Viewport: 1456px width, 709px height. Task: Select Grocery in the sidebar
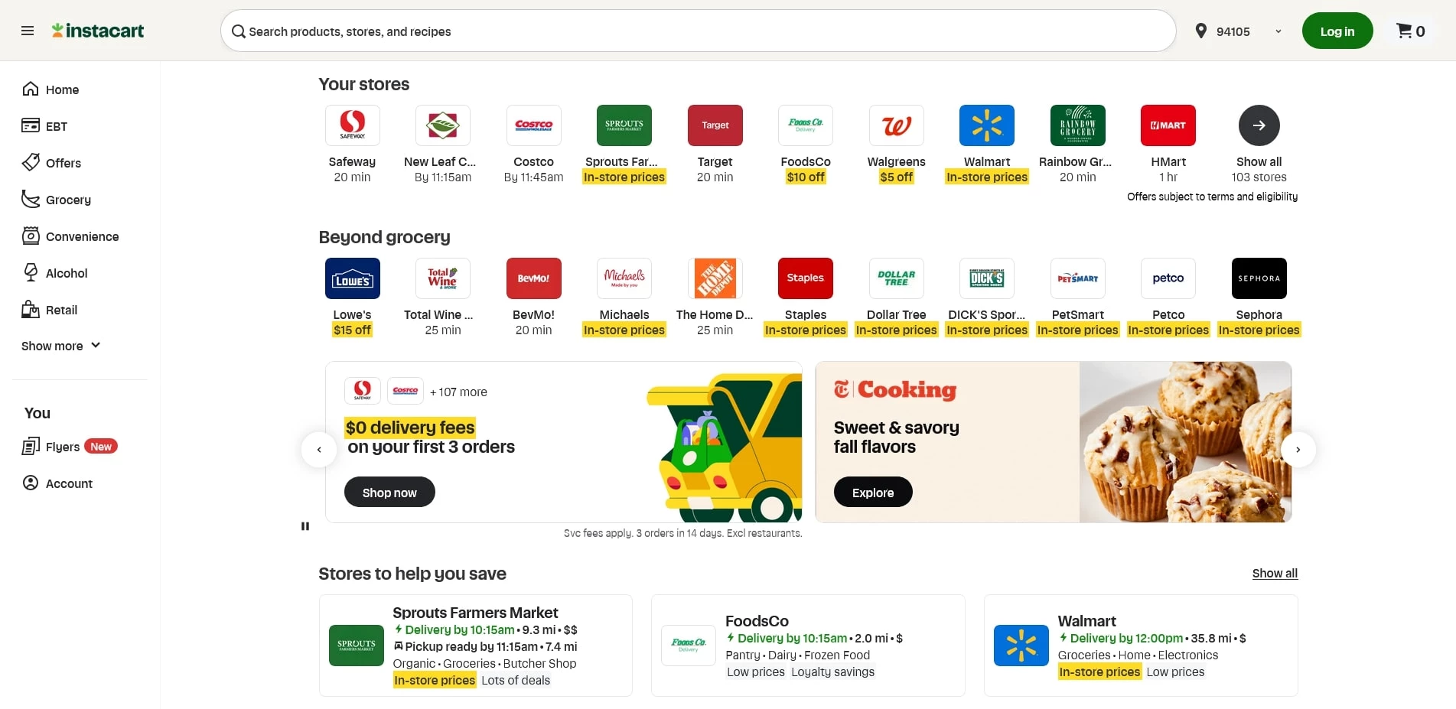pos(68,199)
